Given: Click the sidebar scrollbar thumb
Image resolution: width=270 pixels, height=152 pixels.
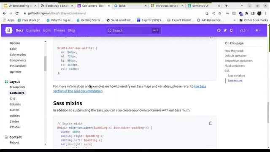Looking at the screenshot, I should point(45,64).
